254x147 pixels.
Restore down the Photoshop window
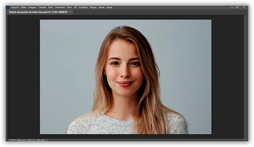click(x=237, y=7)
